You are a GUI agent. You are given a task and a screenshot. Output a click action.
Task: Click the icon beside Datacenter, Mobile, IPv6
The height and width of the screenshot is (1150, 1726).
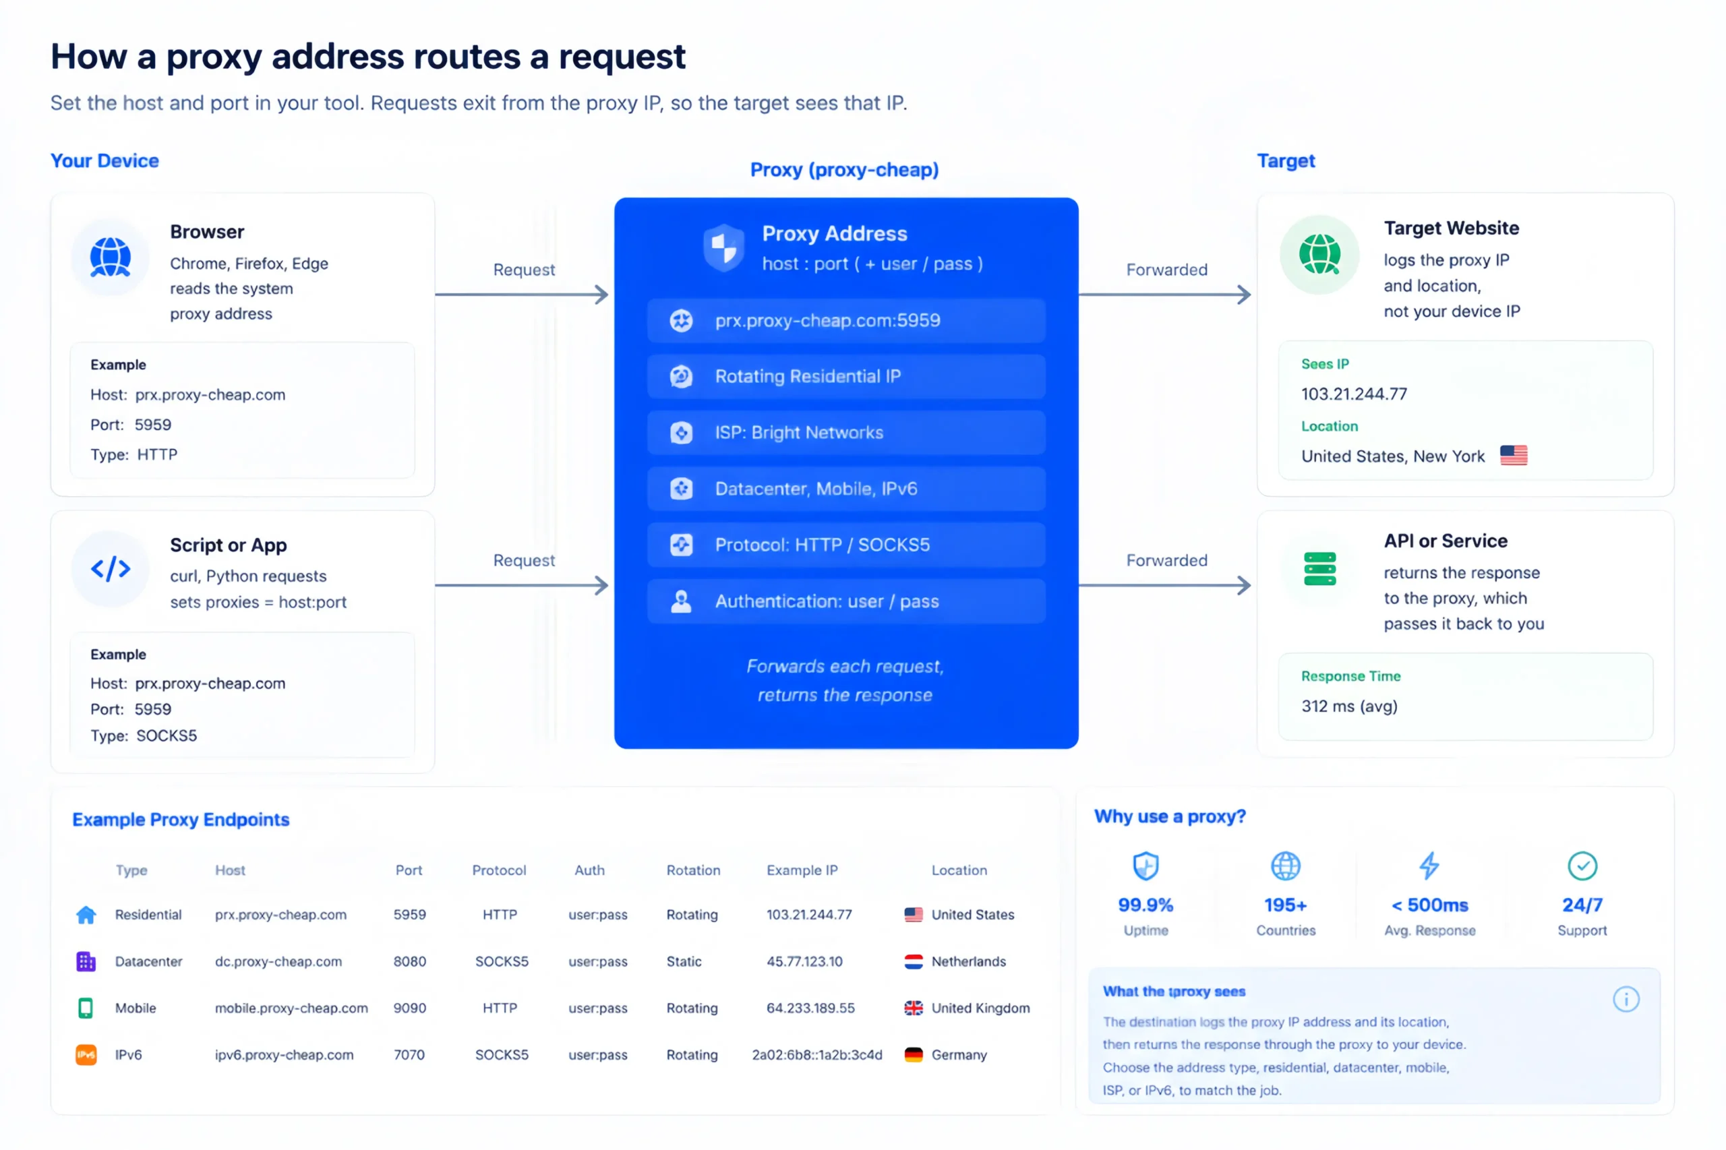(681, 489)
